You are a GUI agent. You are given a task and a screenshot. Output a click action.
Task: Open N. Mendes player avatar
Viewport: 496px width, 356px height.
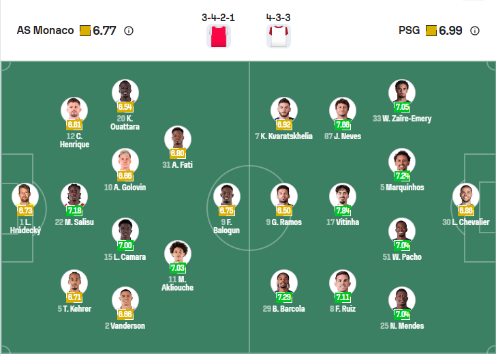coord(401,299)
